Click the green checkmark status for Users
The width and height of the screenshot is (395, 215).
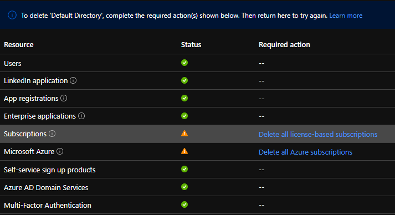coord(184,63)
